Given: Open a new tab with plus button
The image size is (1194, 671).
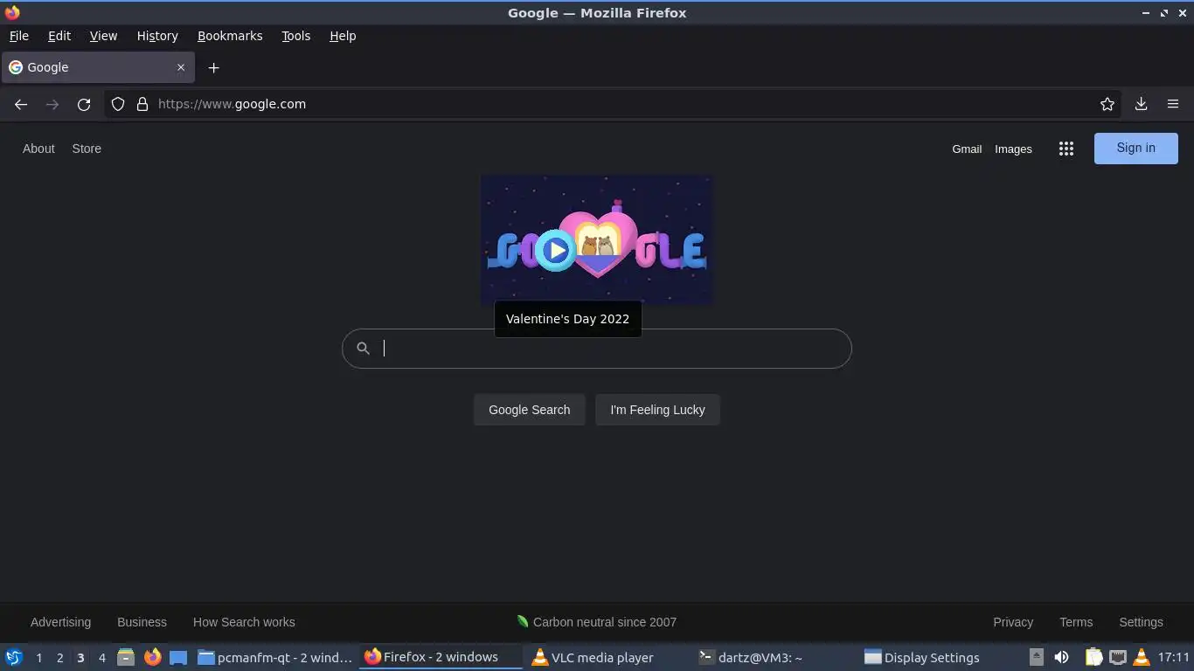Looking at the screenshot, I should coord(213,67).
